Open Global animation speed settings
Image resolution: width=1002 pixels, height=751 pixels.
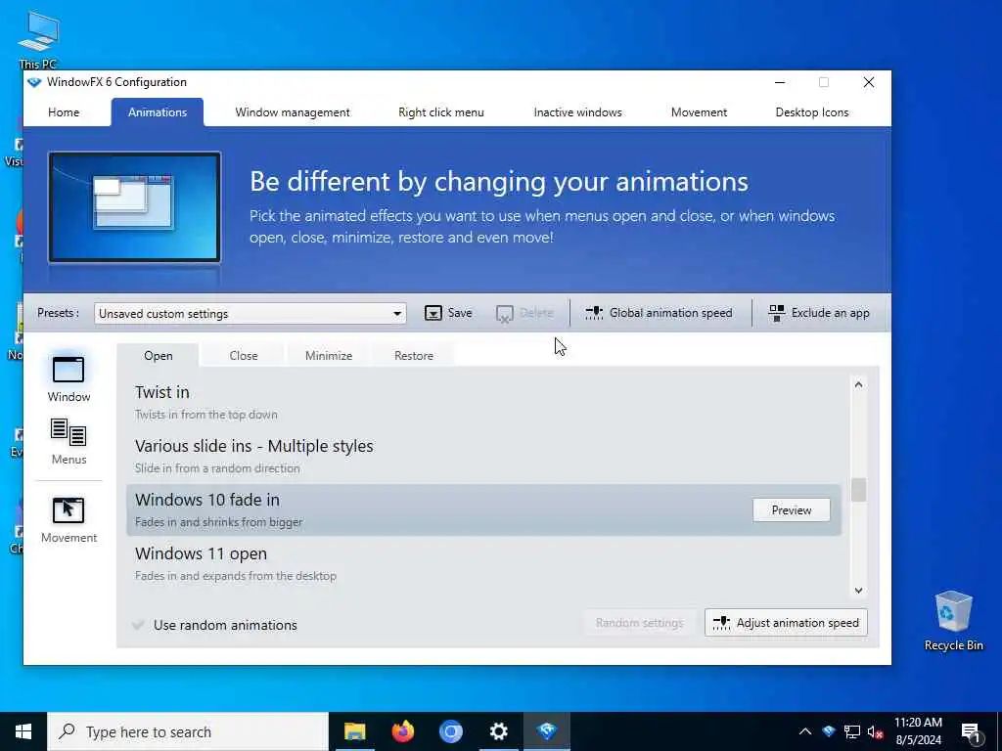tap(659, 313)
